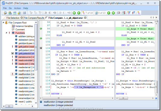The width and height of the screenshot is (161, 111).
Task: Jump to last difference with green skip-forward button
Action: pyautogui.click(x=113, y=13)
